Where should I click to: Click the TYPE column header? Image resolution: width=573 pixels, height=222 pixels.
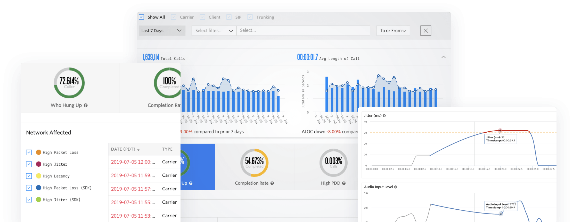click(x=167, y=149)
